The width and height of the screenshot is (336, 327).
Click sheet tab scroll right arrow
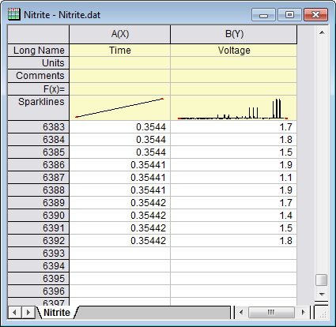click(x=28, y=313)
